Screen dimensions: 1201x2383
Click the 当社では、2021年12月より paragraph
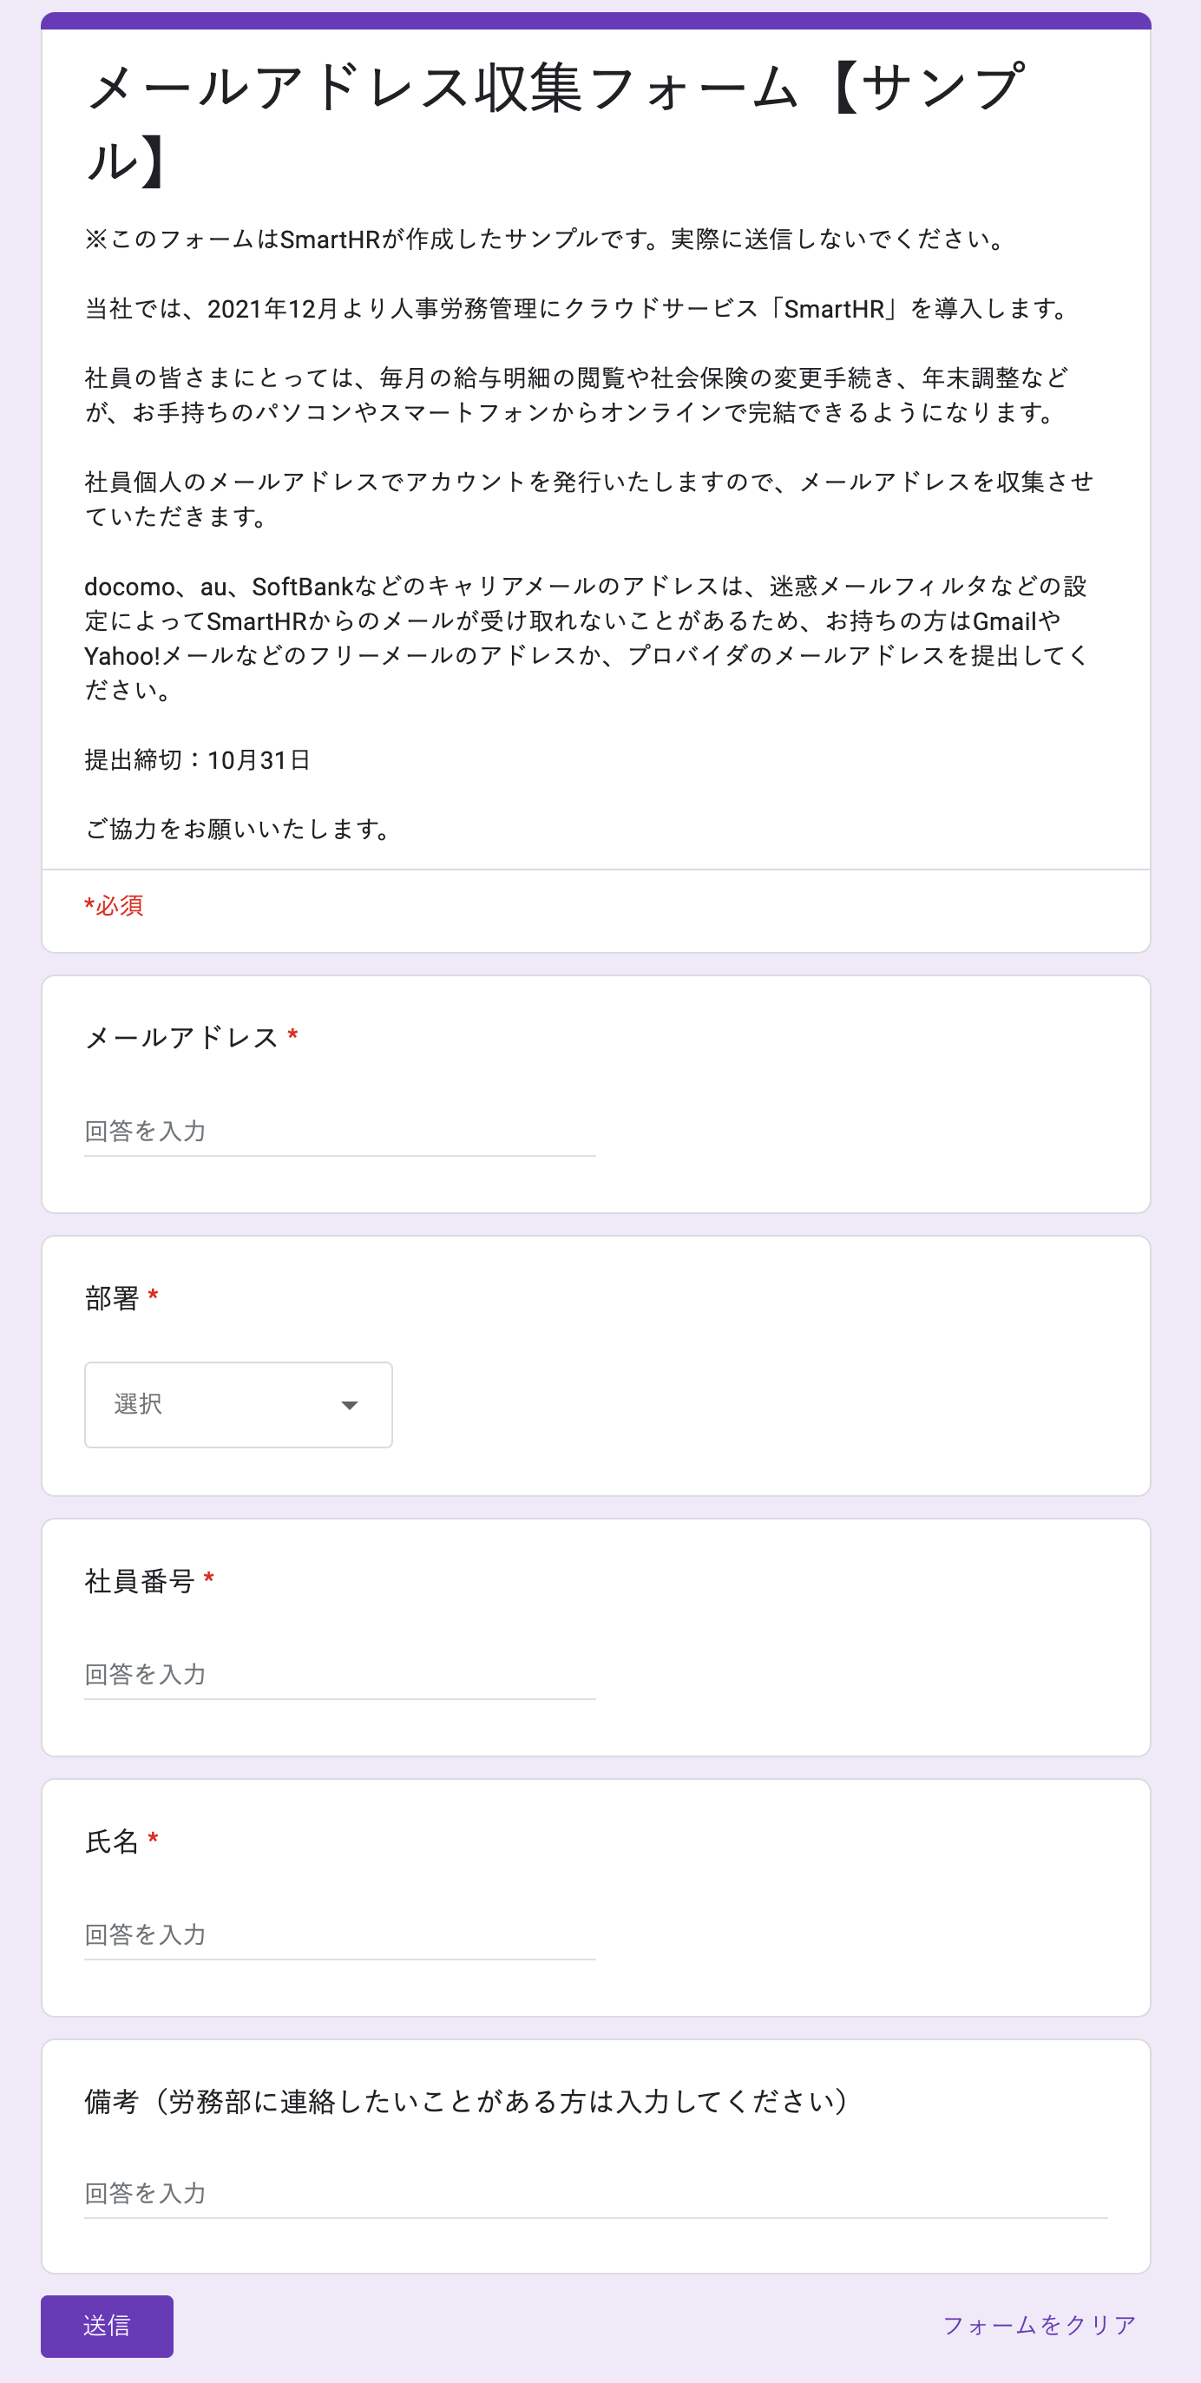(578, 309)
